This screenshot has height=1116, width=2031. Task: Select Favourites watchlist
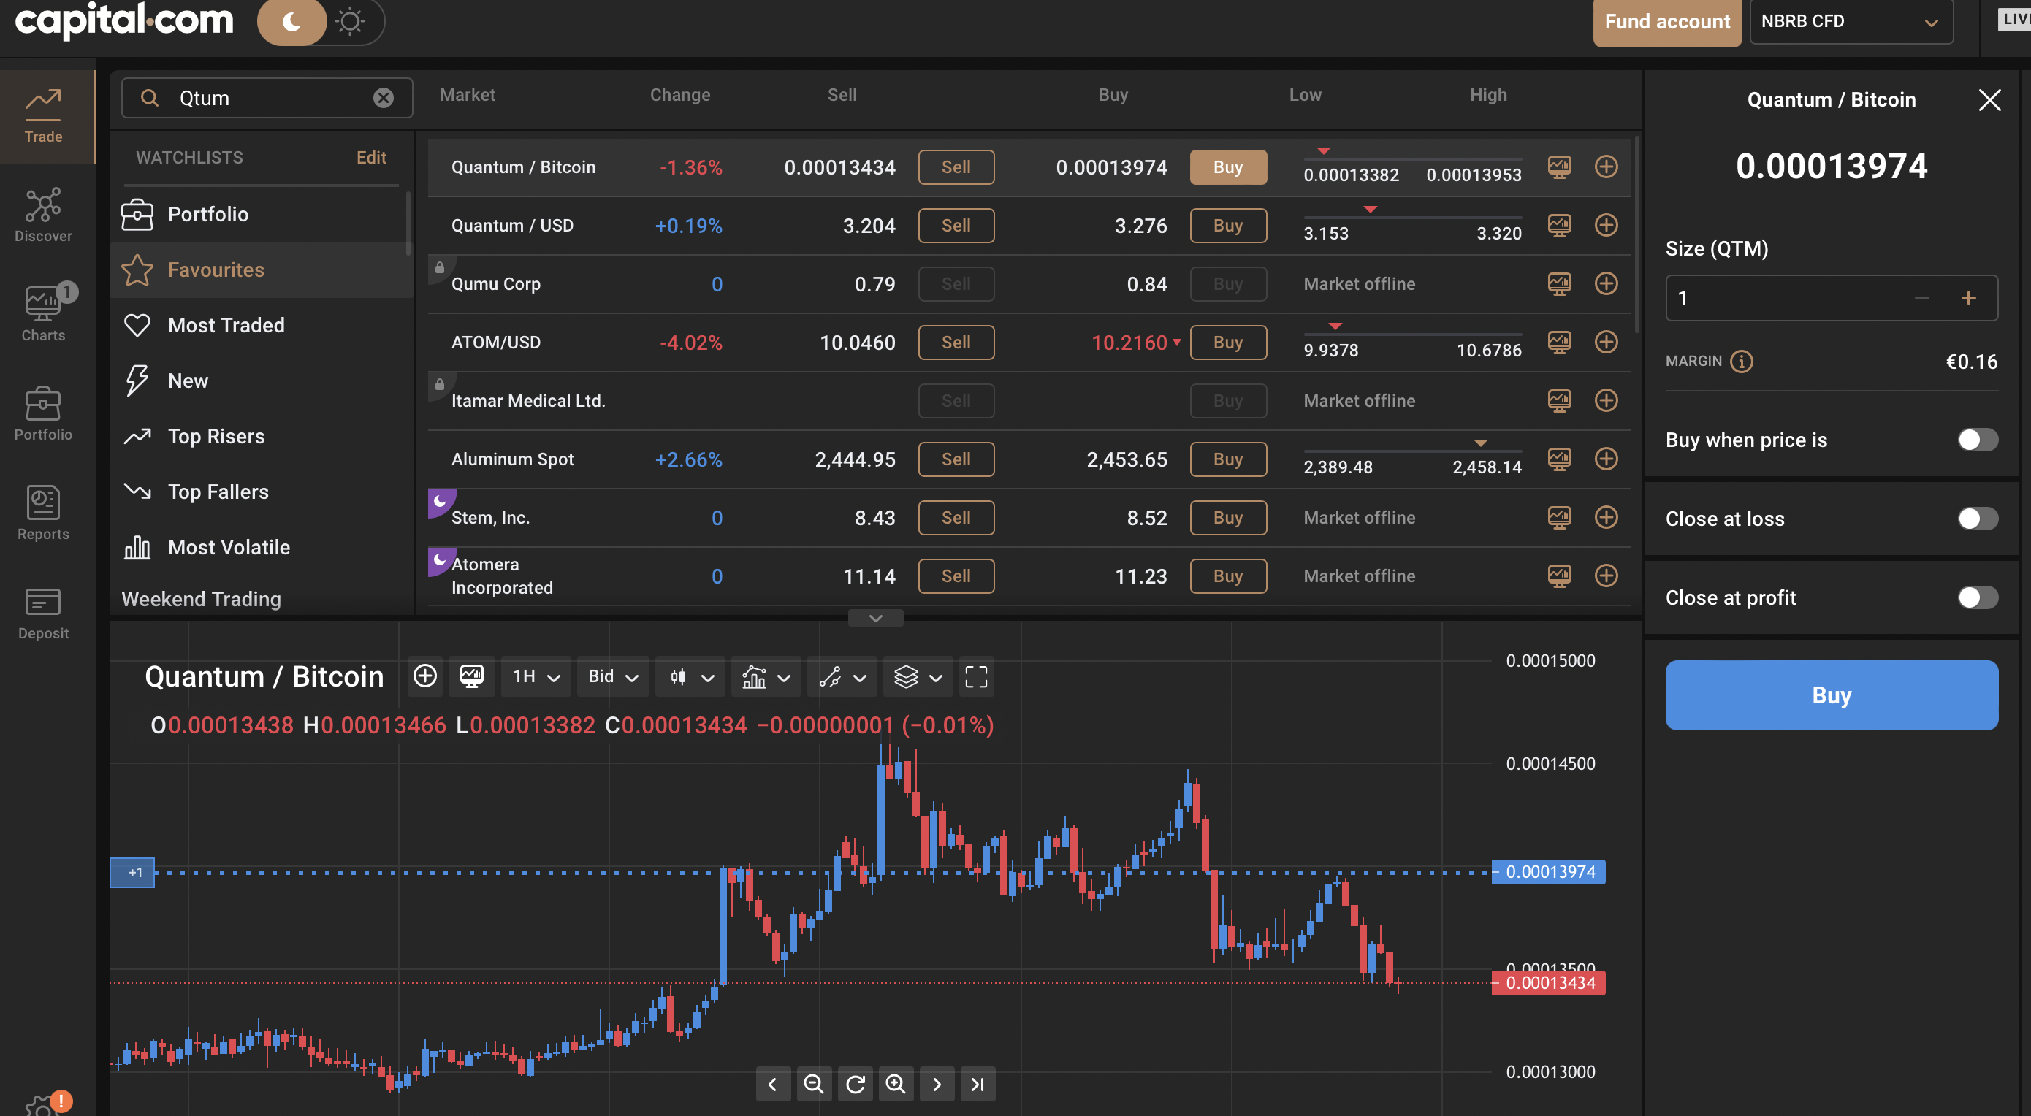[260, 270]
